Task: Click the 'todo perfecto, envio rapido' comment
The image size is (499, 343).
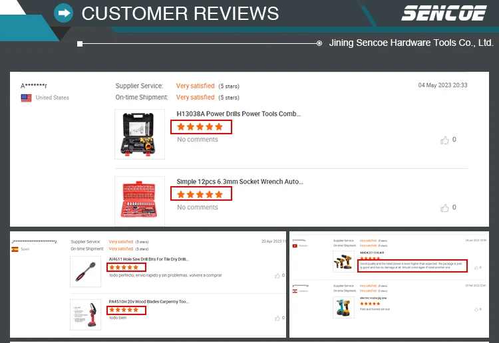Action: pos(166,275)
